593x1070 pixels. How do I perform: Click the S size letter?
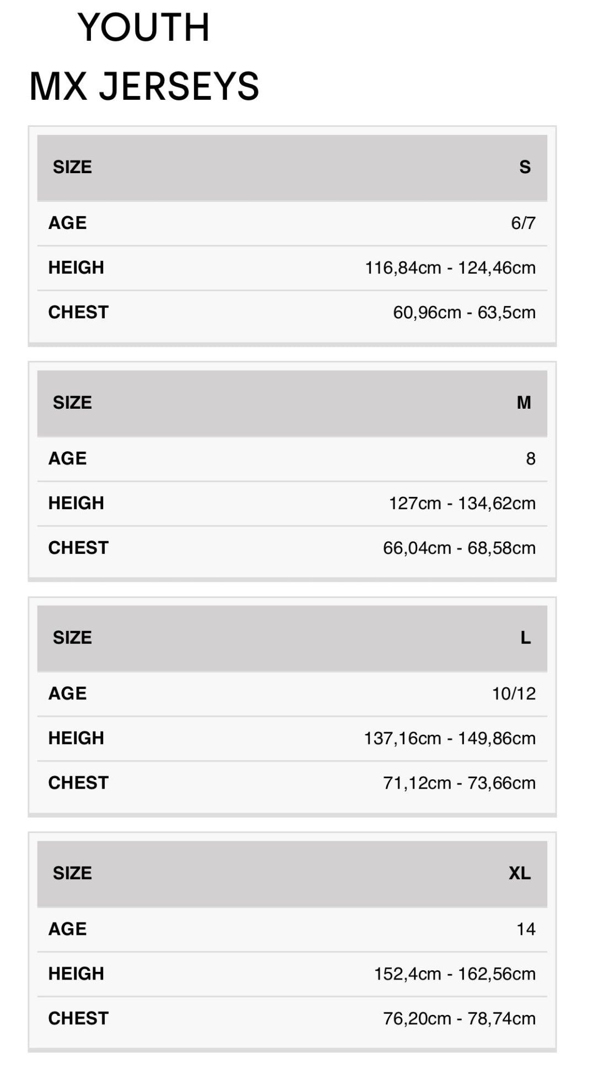point(525,167)
